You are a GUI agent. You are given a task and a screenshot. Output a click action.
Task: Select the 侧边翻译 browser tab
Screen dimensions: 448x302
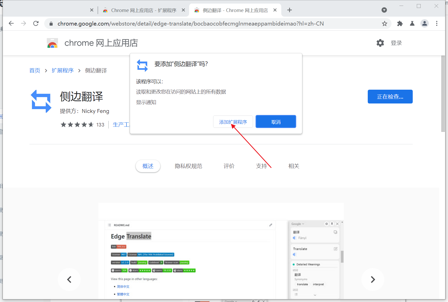pos(235,10)
